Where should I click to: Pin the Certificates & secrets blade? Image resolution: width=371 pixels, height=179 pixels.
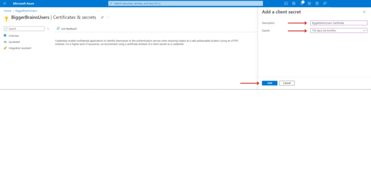[x=102, y=17]
